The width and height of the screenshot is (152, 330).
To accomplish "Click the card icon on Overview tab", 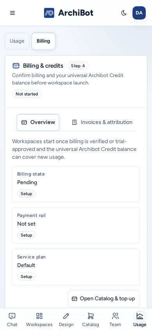I will tap(24, 122).
